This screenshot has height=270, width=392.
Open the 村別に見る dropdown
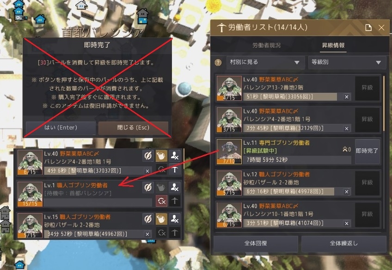(x=265, y=62)
